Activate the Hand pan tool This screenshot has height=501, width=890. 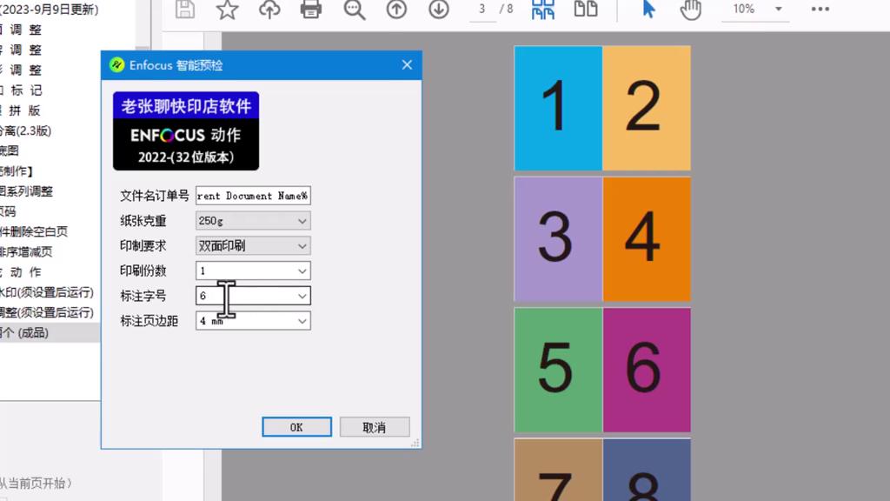(x=689, y=10)
